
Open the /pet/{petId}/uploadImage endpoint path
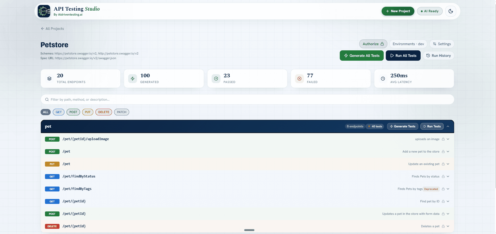pos(86,139)
